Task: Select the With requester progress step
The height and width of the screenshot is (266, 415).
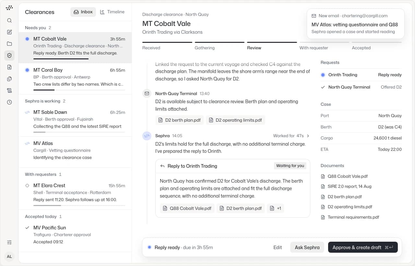Action: pyautogui.click(x=324, y=46)
